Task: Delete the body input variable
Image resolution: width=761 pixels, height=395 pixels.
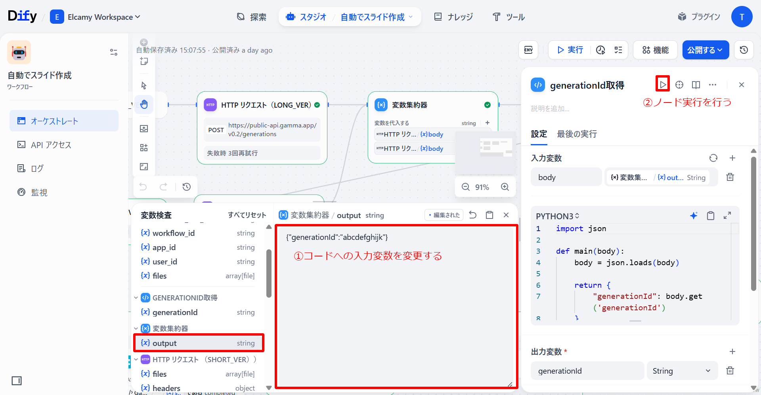Action: [x=730, y=177]
